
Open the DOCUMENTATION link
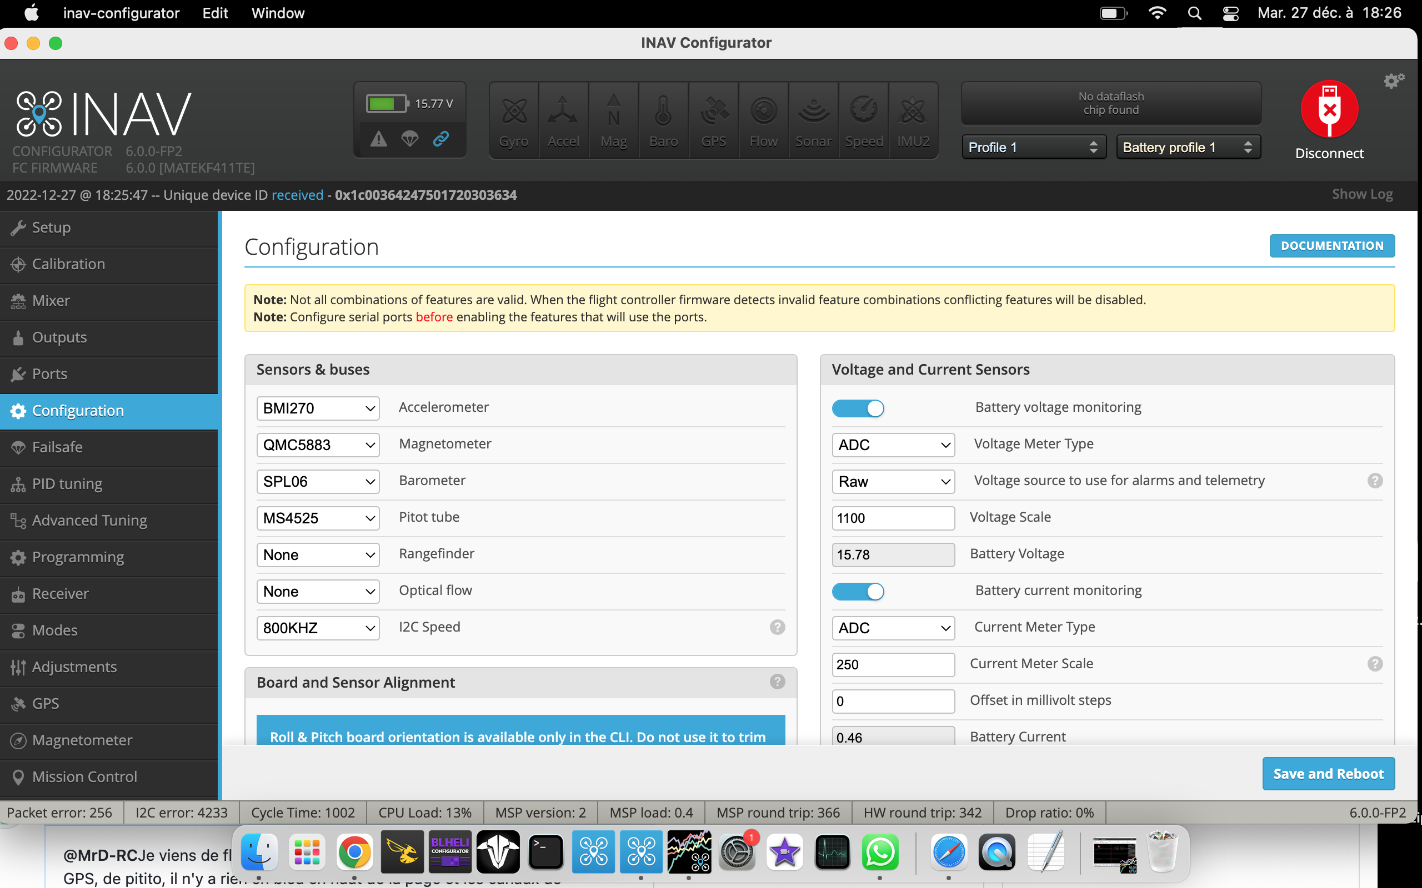pos(1331,245)
